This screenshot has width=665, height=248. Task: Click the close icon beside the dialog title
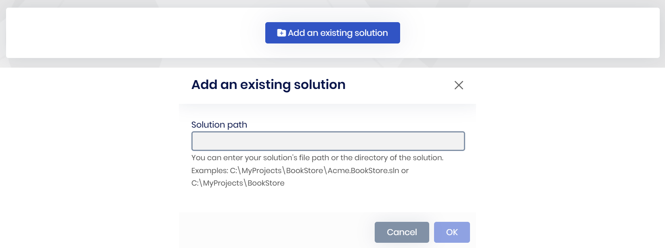(459, 85)
